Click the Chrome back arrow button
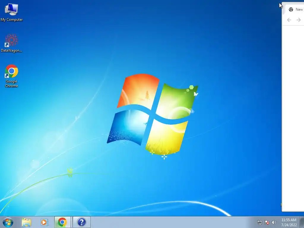This screenshot has width=304, height=228. (289, 20)
